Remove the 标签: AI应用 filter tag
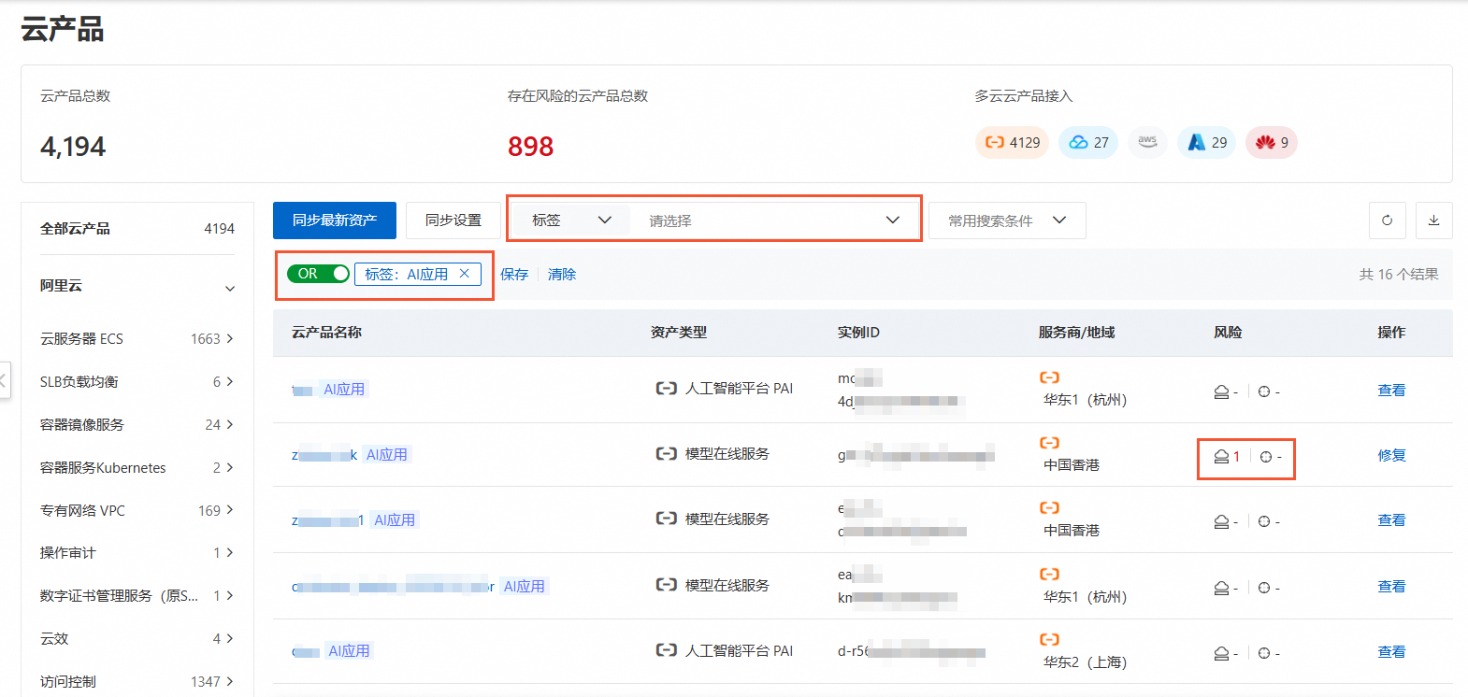1468x697 pixels. 464,274
